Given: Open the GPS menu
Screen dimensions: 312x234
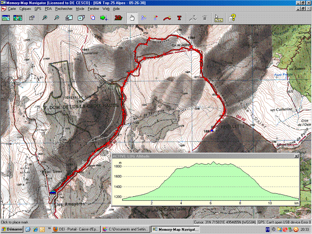Looking at the screenshot, I should (x=38, y=9).
